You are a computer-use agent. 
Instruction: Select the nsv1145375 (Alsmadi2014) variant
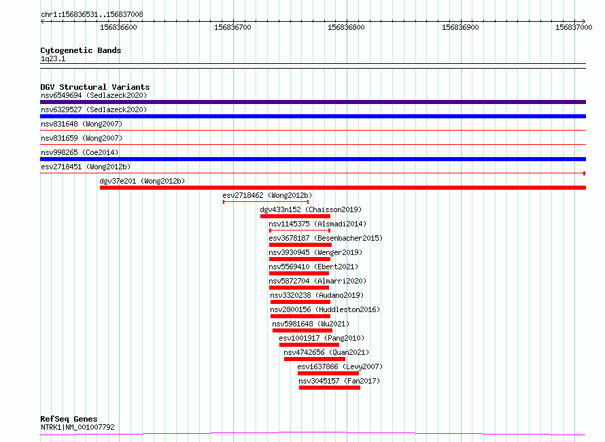click(x=317, y=224)
